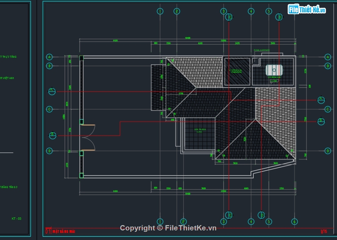Click grid bubble 2' at bottom
The height and width of the screenshot is (240, 337).
point(183,222)
